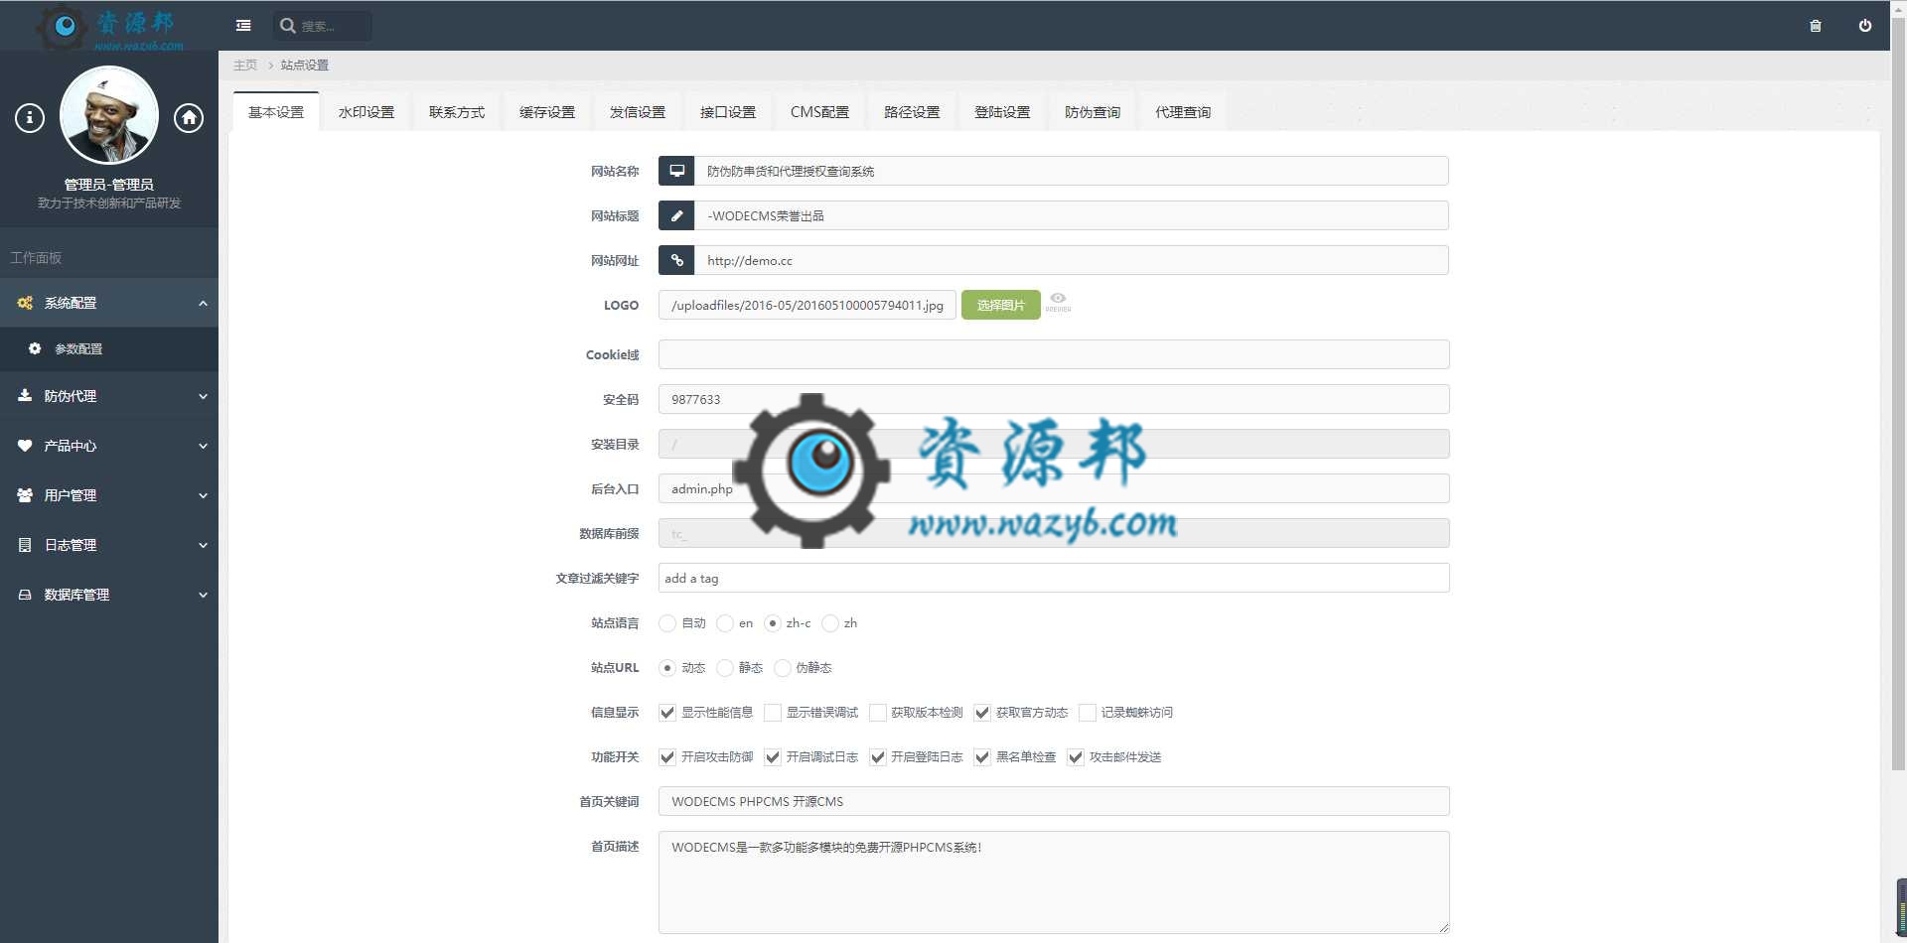Select the 伪静态 site URL radio

(x=783, y=668)
